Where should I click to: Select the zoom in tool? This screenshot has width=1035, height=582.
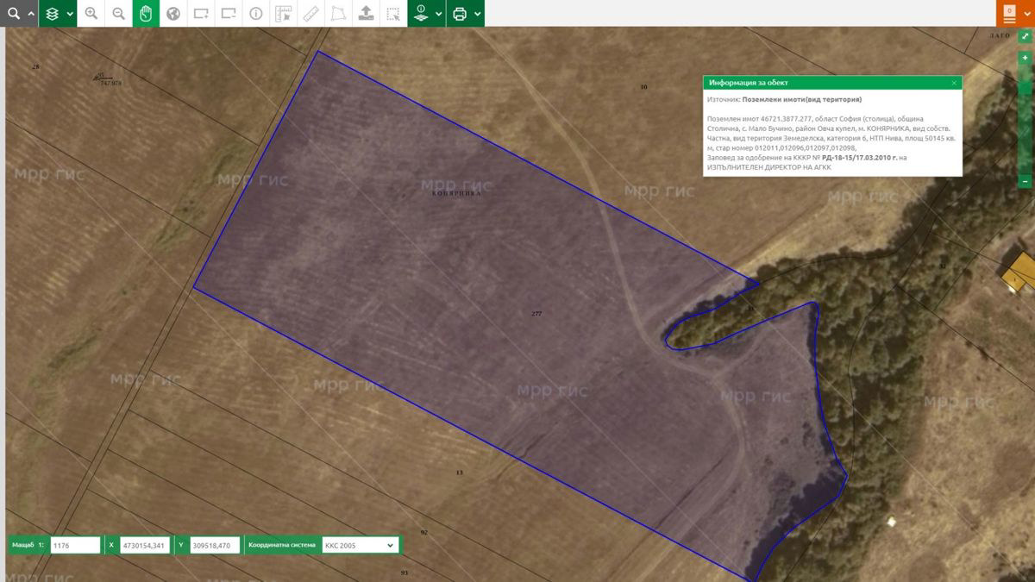click(x=91, y=13)
